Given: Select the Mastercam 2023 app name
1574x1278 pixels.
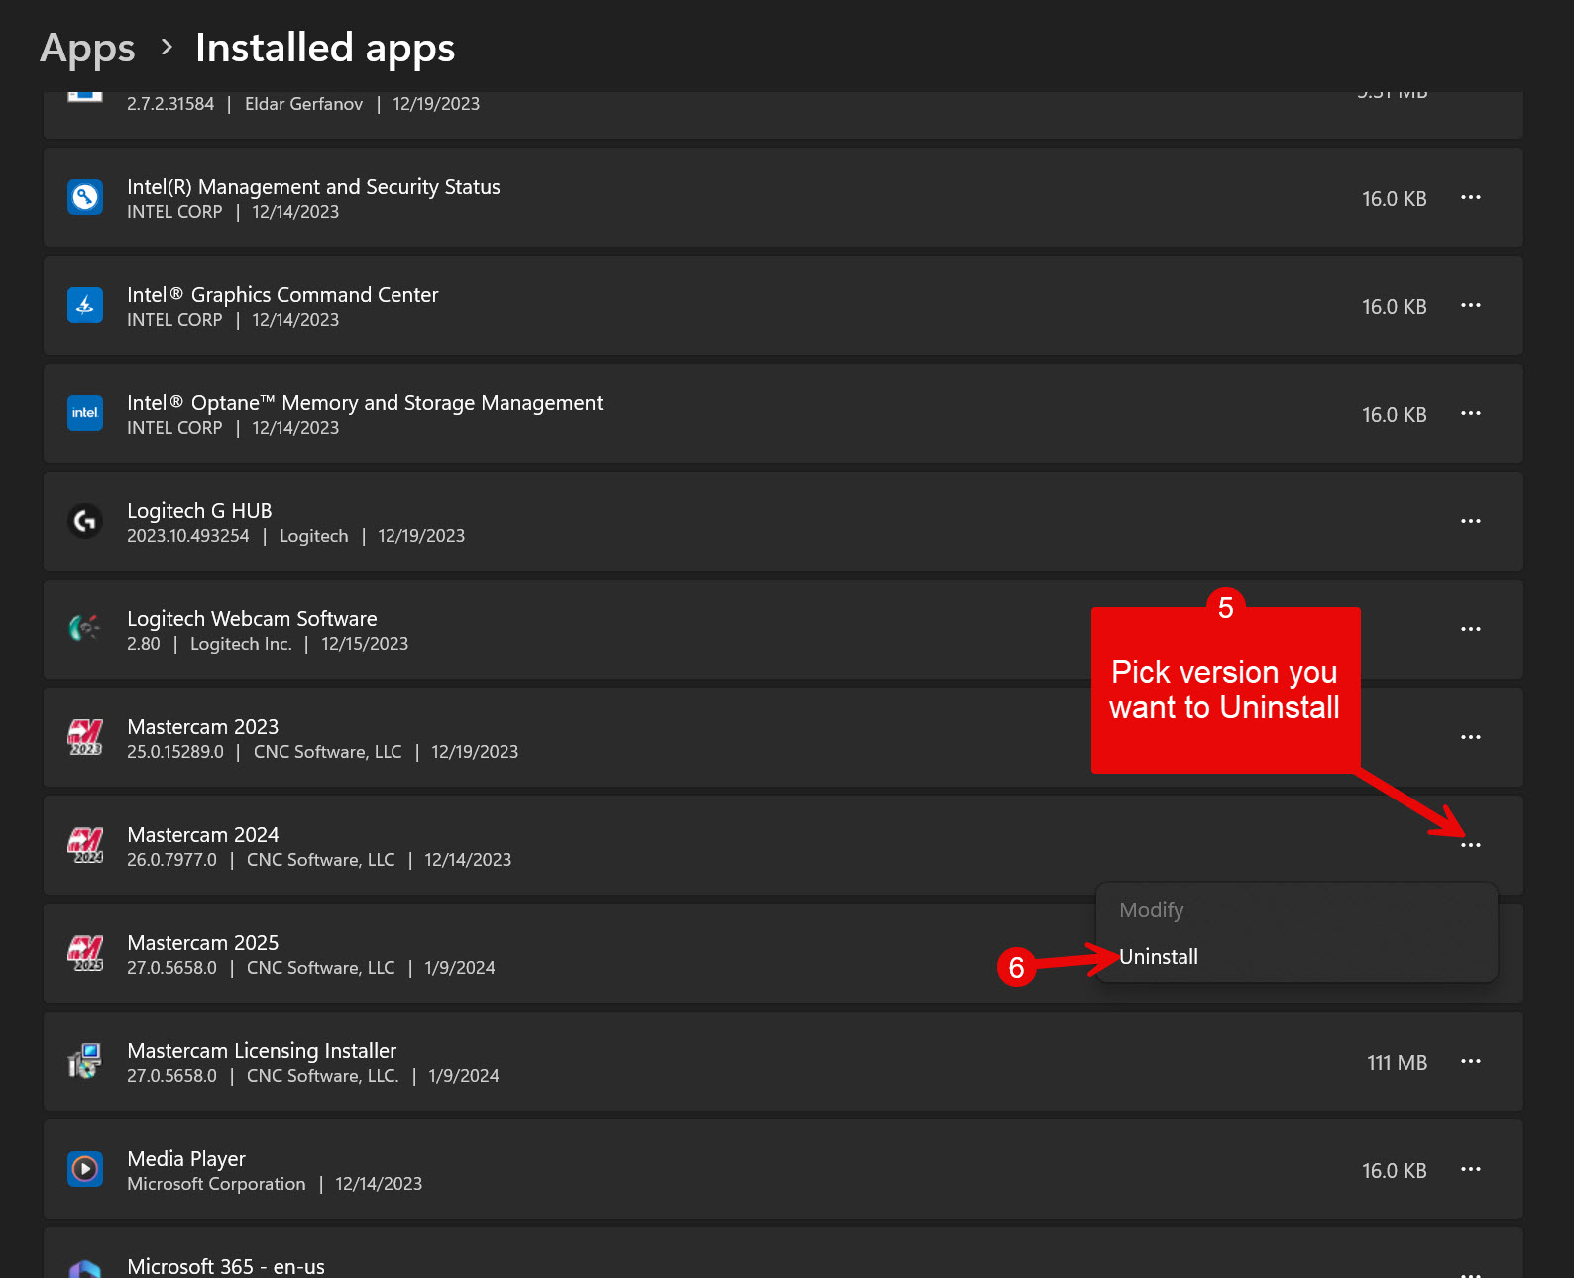Looking at the screenshot, I should (x=203, y=727).
